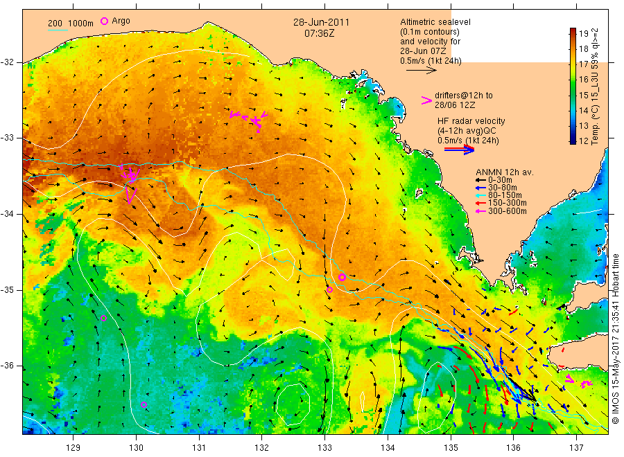624x457 pixels.
Task: Click the time label 07:36Z
Action: pyautogui.click(x=319, y=34)
